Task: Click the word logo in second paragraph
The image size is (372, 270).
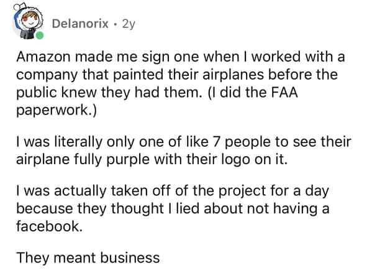Action: pyautogui.click(x=235, y=160)
